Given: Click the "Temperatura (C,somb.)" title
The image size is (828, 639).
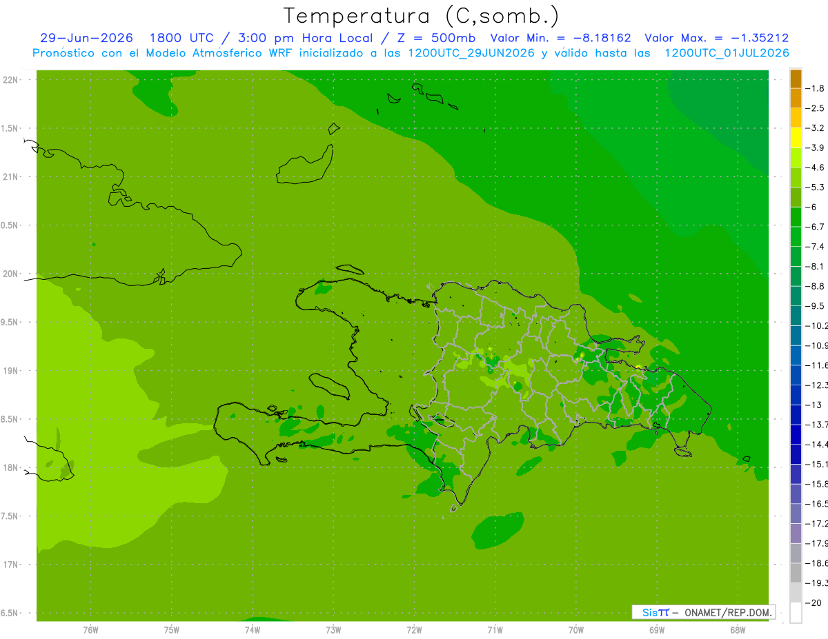Looking at the screenshot, I should [x=422, y=15].
